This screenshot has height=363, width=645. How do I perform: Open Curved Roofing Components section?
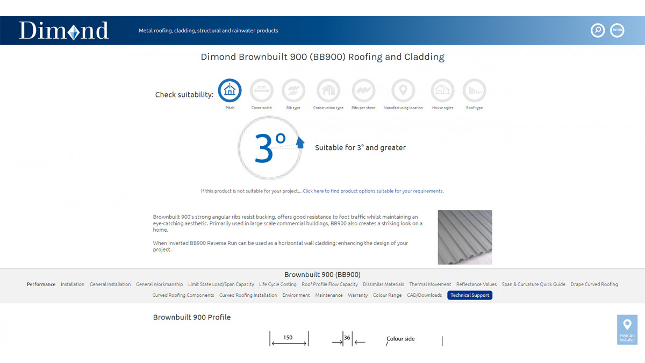pos(183,295)
